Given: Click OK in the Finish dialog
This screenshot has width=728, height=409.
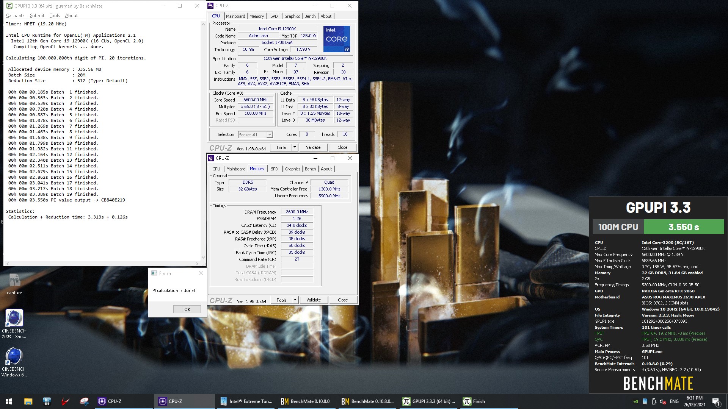Looking at the screenshot, I should [x=187, y=309].
